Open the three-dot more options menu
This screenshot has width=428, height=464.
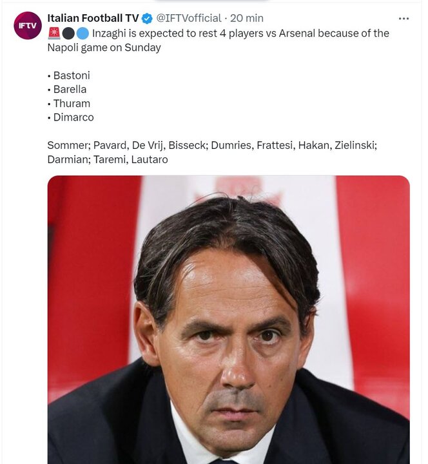click(404, 18)
